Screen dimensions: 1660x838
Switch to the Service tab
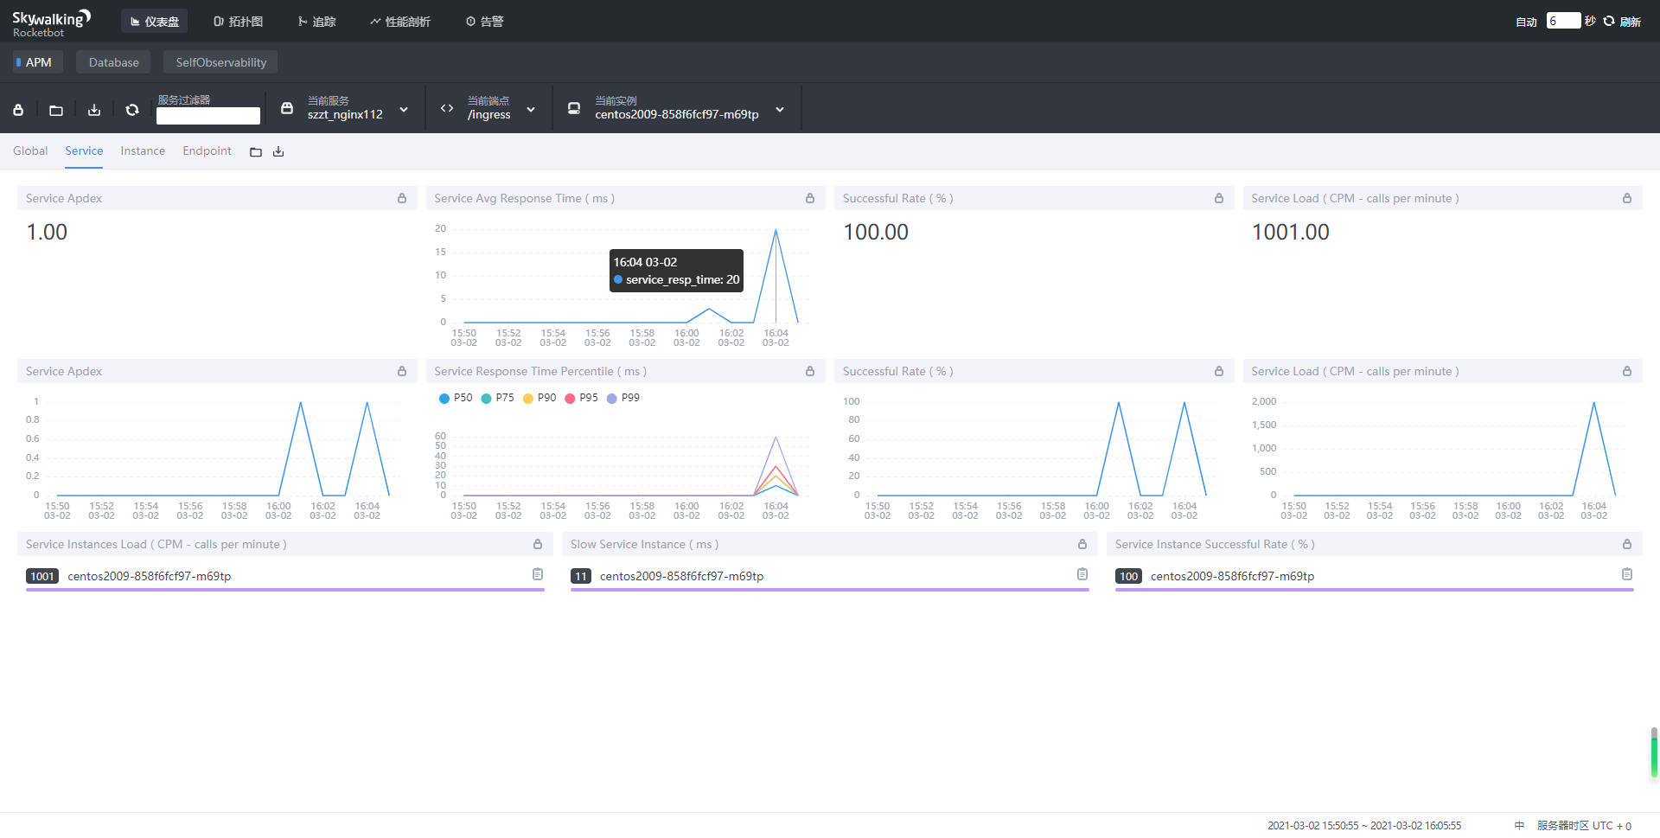(x=84, y=150)
